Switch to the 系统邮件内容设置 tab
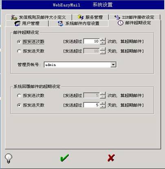The height and width of the screenshot is (169, 165). click(79, 24)
